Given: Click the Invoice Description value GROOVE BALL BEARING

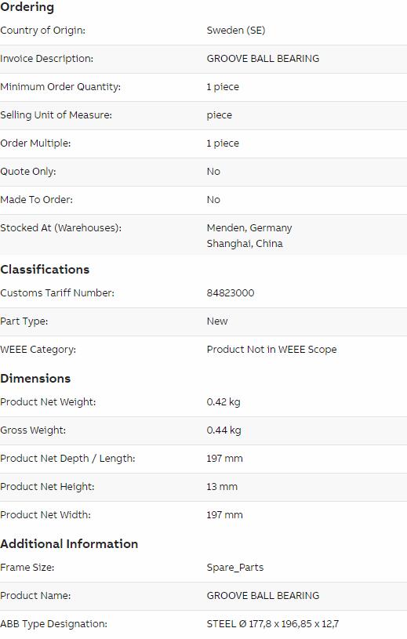Looking at the screenshot, I should (263, 59).
